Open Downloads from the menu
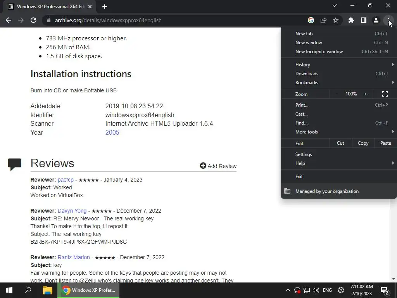 339,74
